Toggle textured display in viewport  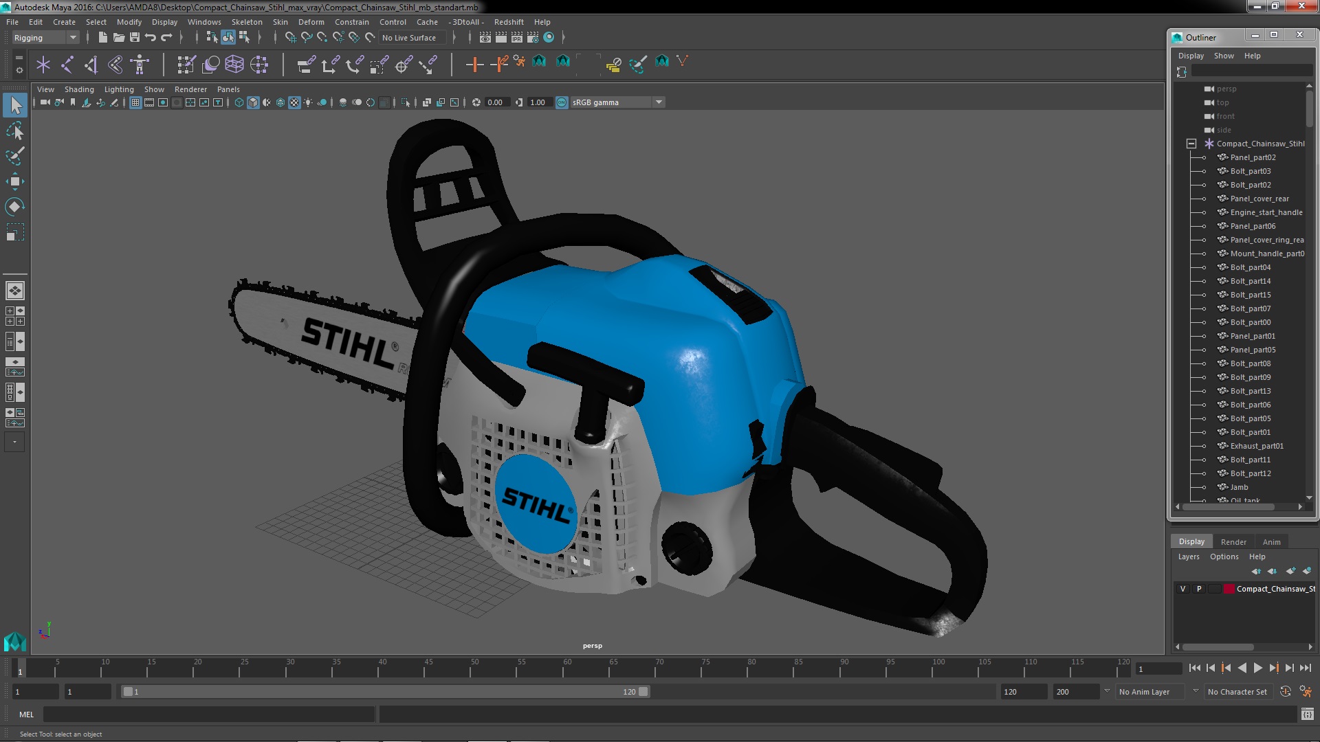(x=294, y=102)
